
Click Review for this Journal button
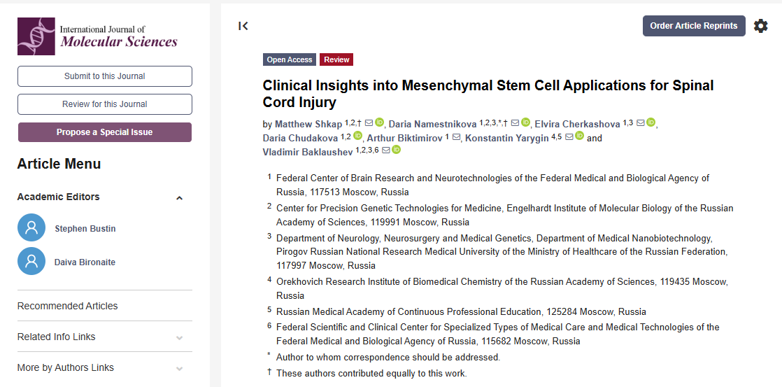(x=105, y=104)
